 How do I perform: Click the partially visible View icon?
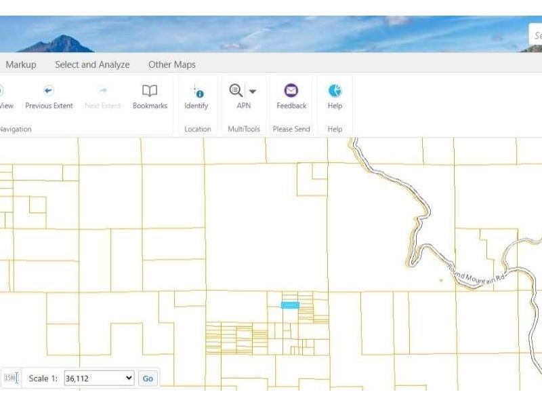pos(3,91)
